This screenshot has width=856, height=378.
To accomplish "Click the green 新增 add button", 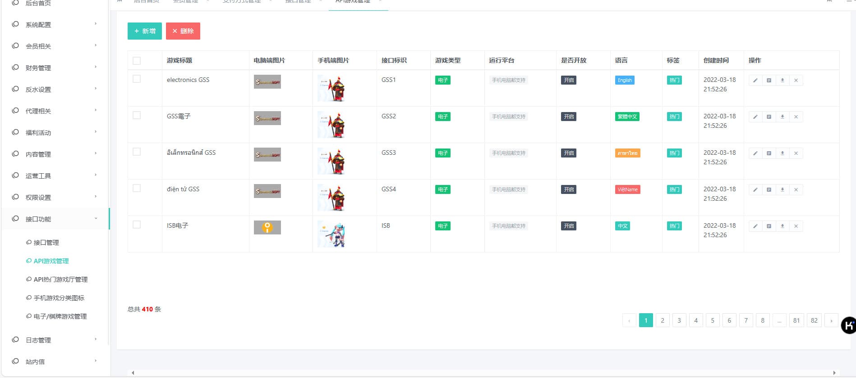I will (144, 31).
